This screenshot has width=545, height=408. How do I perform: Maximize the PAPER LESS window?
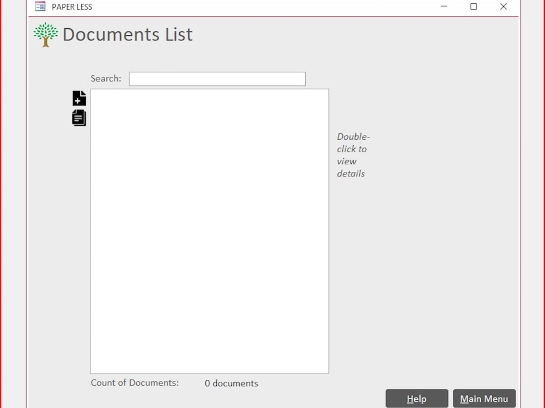(473, 7)
